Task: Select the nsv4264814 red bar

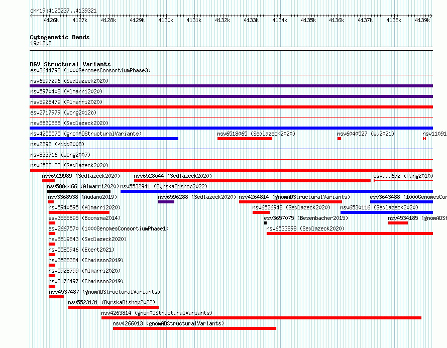Action: (x=290, y=202)
